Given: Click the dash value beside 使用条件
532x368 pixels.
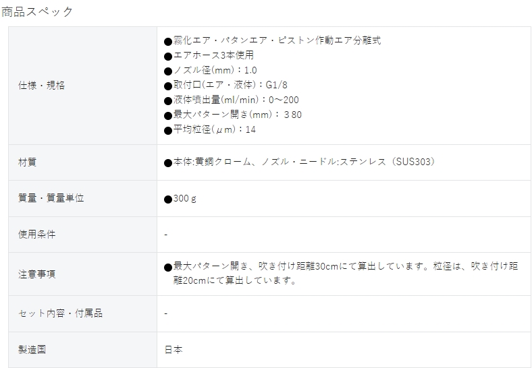Looking at the screenshot, I should point(166,235).
